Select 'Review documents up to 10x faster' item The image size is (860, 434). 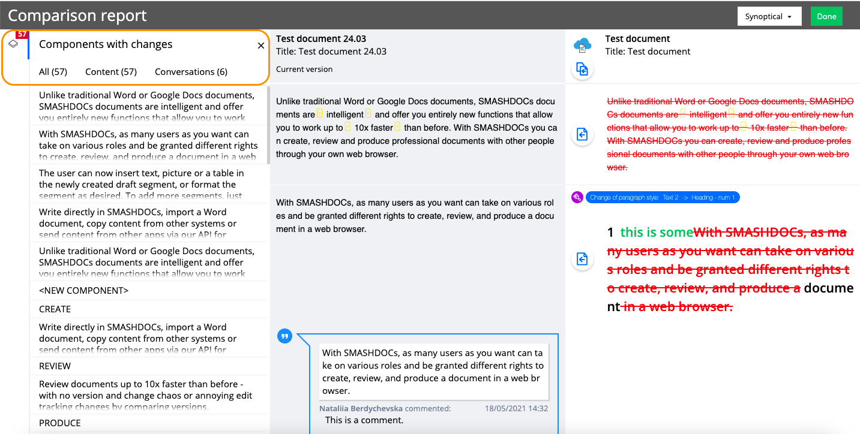coord(148,394)
